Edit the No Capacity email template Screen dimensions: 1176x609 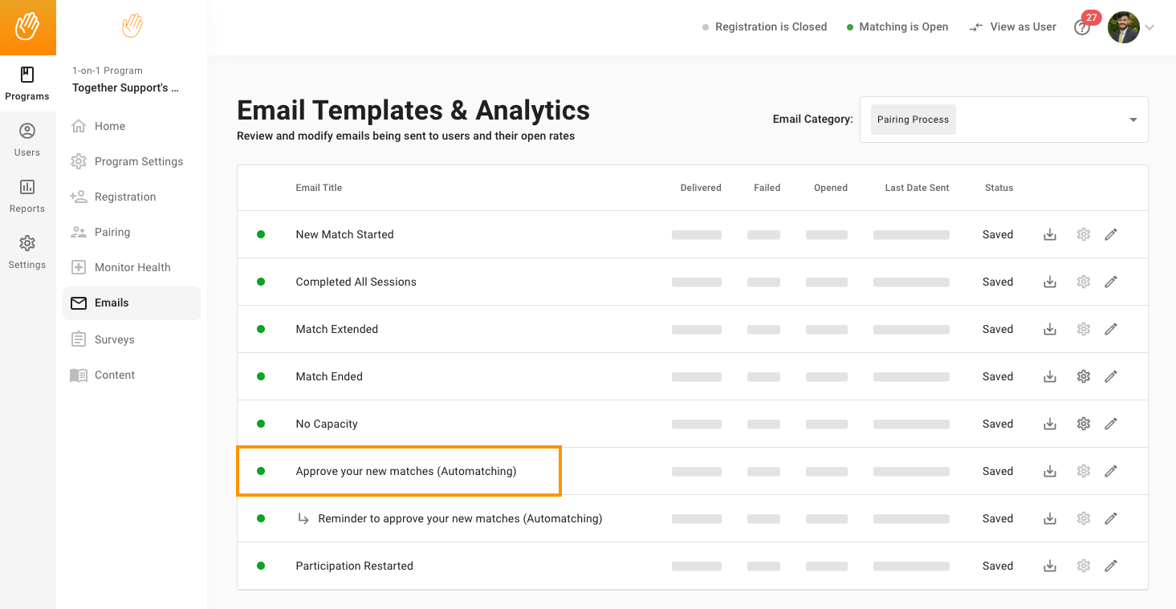click(1111, 424)
